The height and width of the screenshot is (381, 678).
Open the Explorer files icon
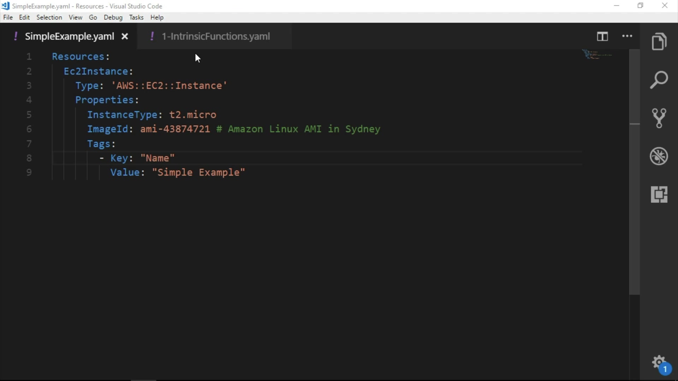659,42
